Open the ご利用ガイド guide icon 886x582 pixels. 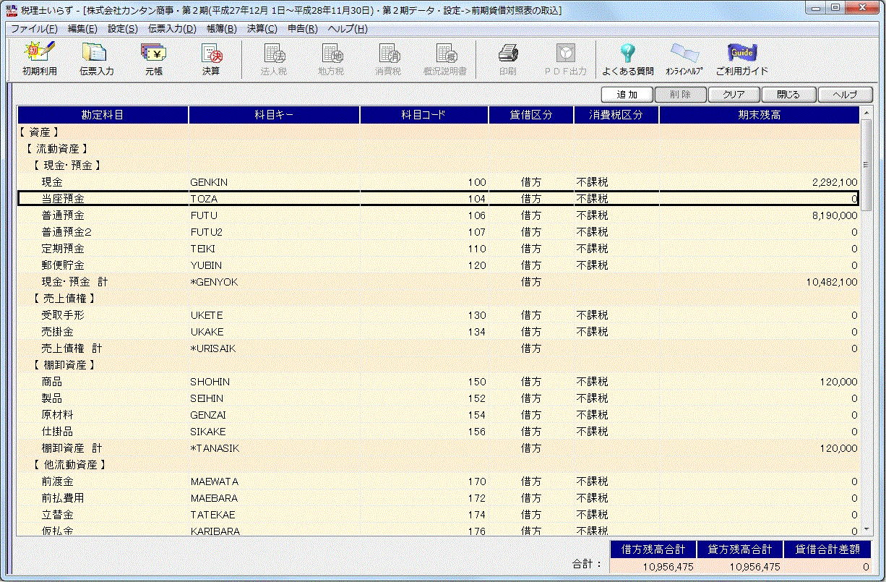[x=741, y=59]
